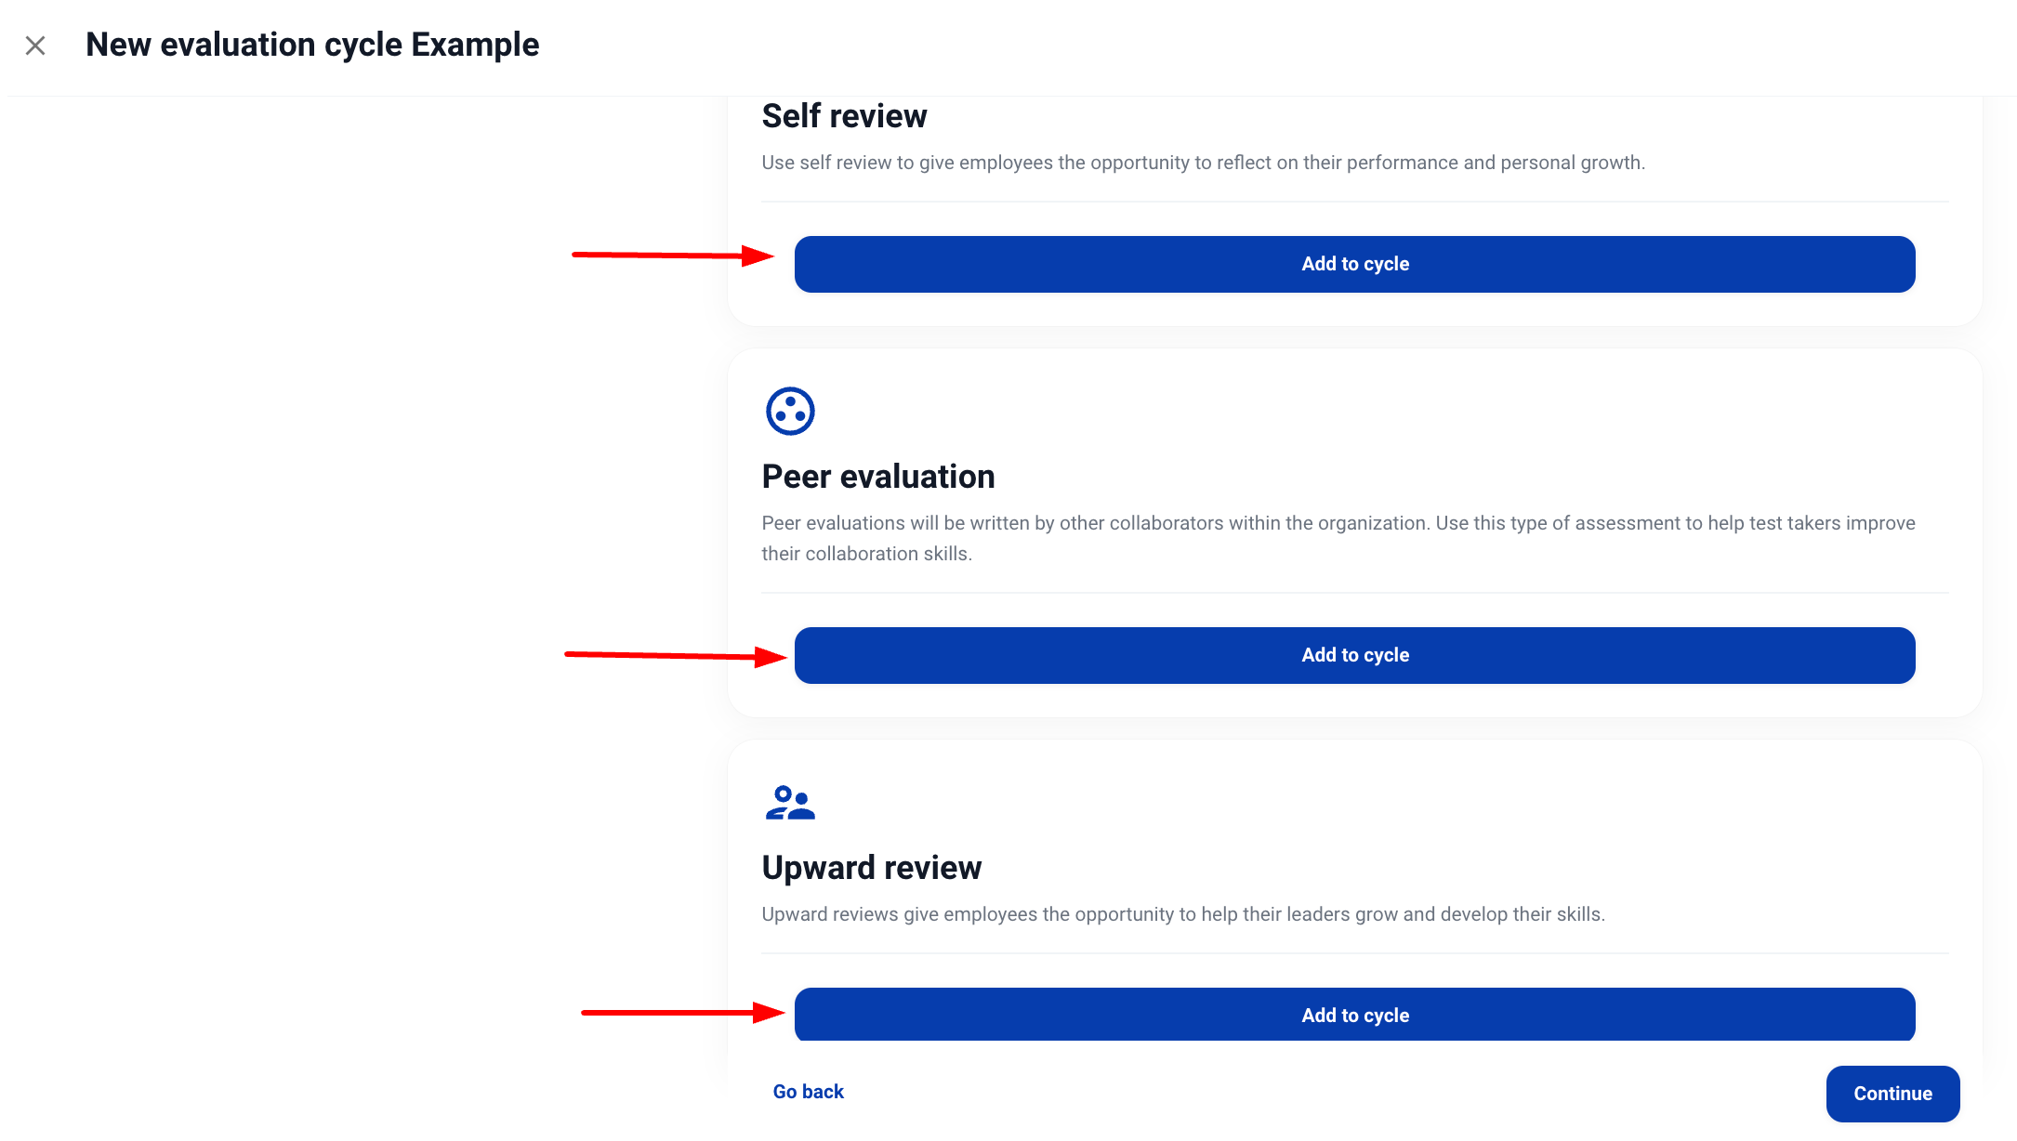Click the red arrow beside Self review button

[673, 255]
